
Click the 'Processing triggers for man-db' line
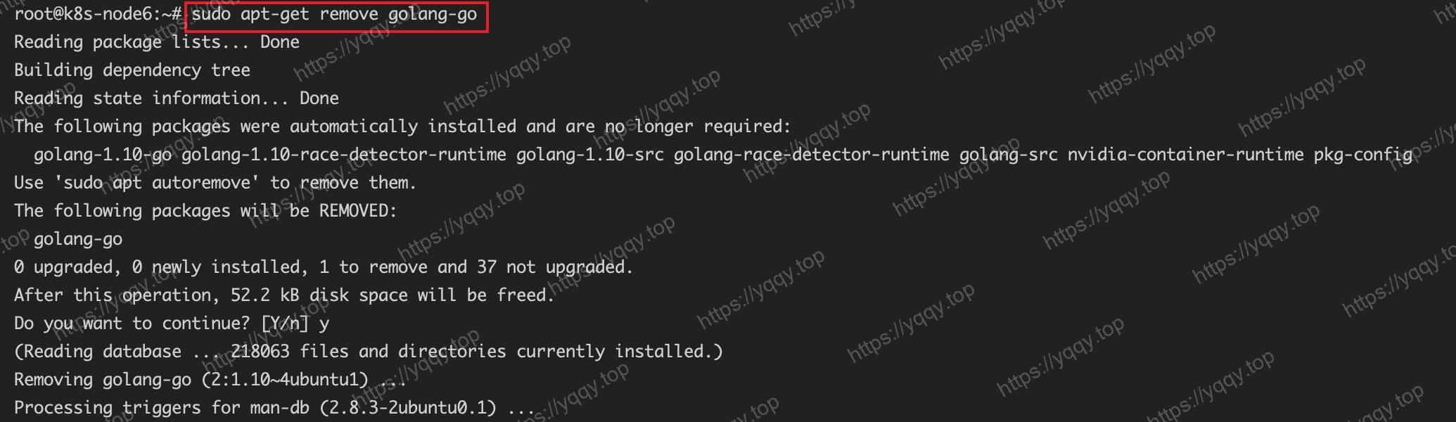(274, 408)
